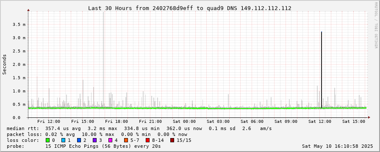Click the green loss color 0 swatch

[47, 140]
